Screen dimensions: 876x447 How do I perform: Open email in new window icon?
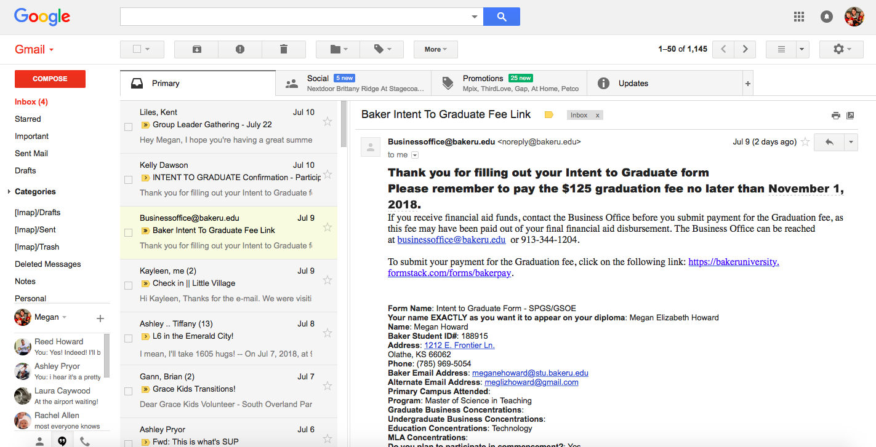click(x=851, y=115)
